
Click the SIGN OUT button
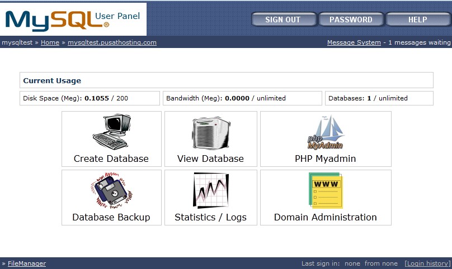click(x=284, y=20)
